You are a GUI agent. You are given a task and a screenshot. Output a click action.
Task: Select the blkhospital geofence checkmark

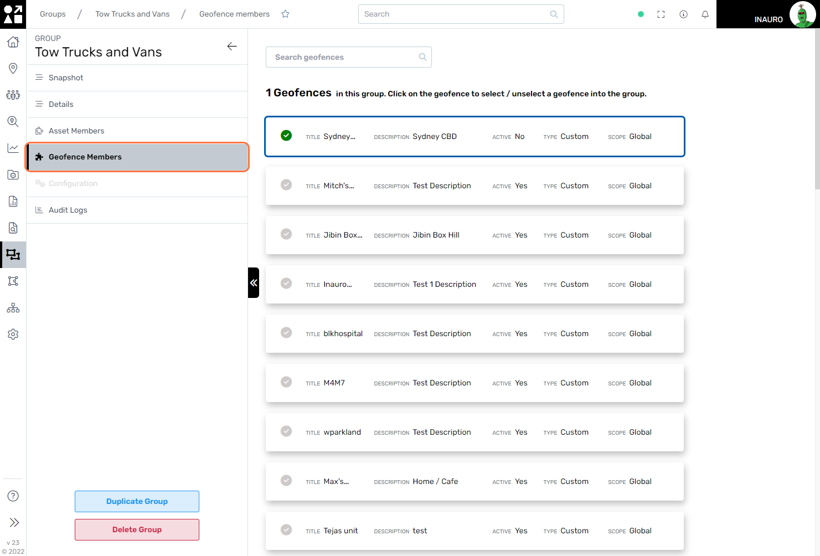pyautogui.click(x=286, y=332)
